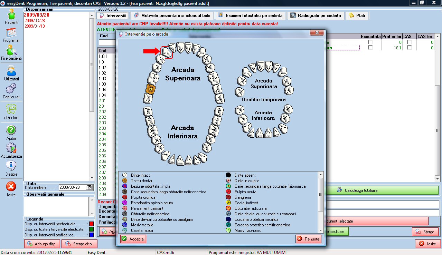
Task: Open Ajutor help icon
Action: 11,132
